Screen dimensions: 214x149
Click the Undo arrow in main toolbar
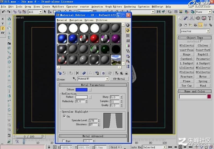coord(4,12)
